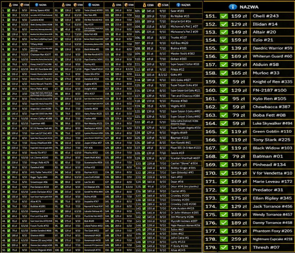Click green checkmark in row 157 Alduin #58
Image resolution: width=295 pixels, height=253 pixels.
tap(224, 64)
